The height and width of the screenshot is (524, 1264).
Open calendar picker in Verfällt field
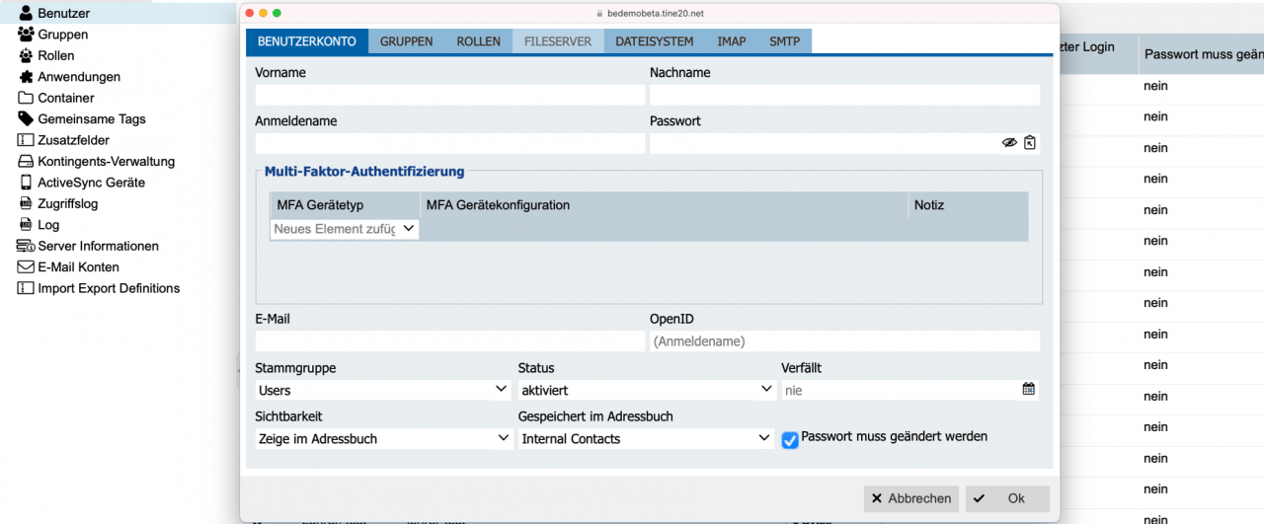pyautogui.click(x=1029, y=390)
